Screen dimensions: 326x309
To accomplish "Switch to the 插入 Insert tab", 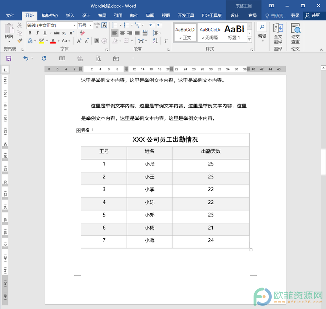I will 70,15.
